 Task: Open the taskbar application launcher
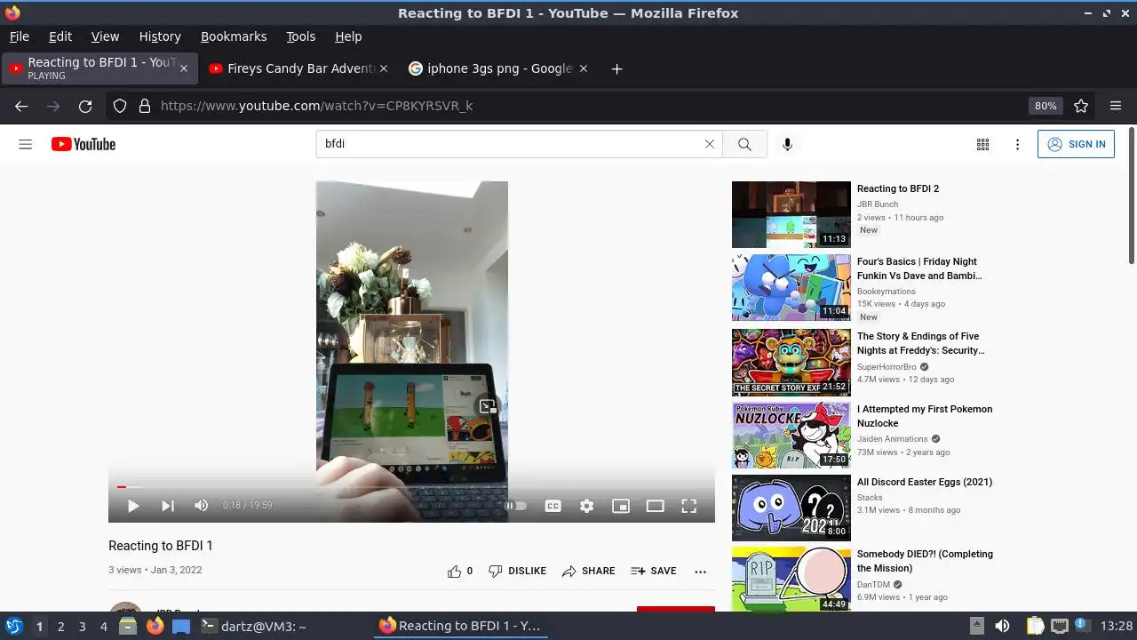tap(13, 626)
